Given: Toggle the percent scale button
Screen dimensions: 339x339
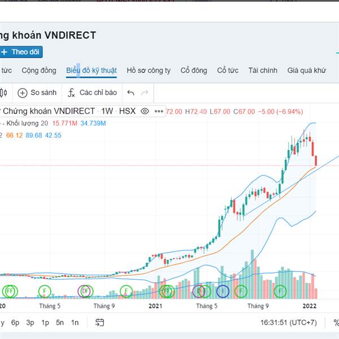Looking at the screenshot, I should click(336, 323).
